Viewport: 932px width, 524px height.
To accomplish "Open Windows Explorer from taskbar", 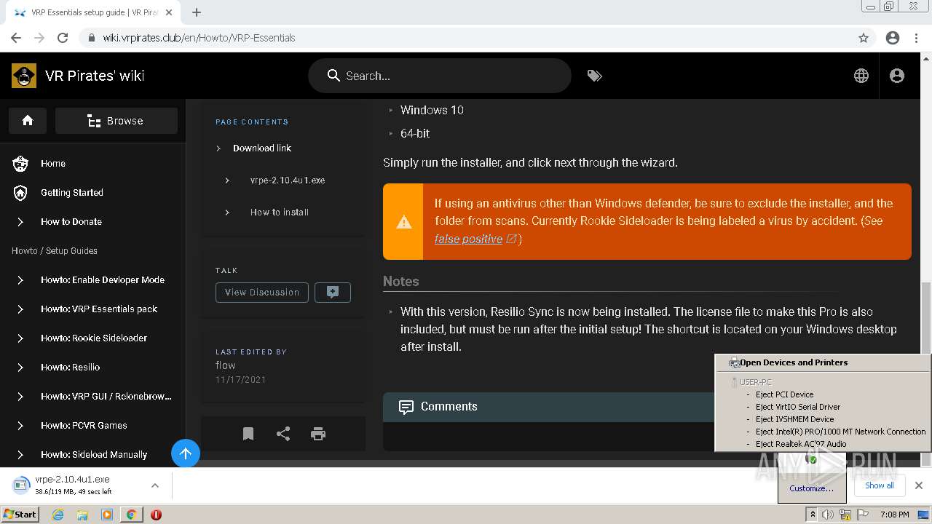I will 82,515.
